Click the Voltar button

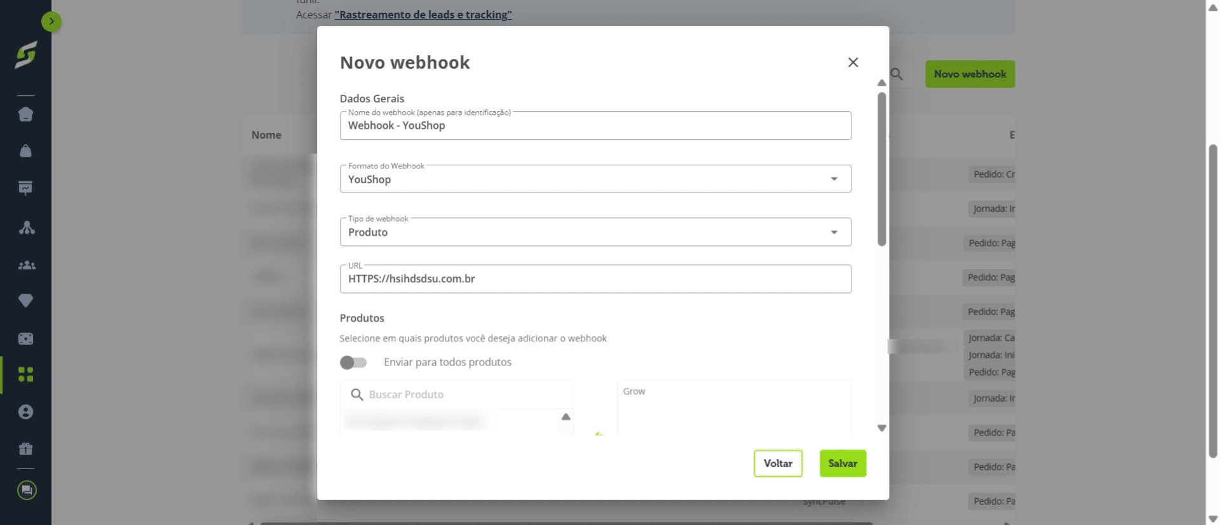778,463
